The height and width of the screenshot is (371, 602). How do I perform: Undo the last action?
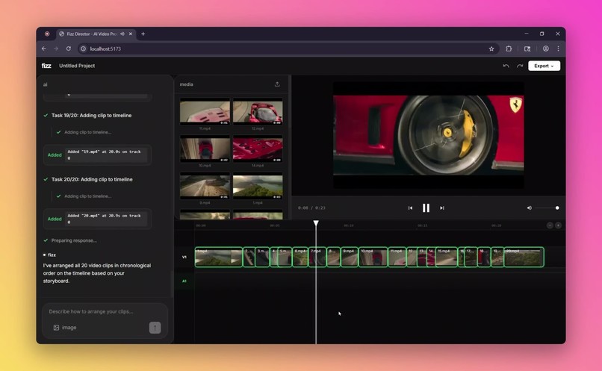(506, 66)
